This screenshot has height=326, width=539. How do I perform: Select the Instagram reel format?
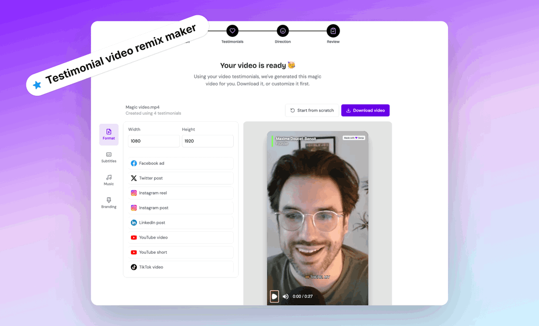[181, 193]
